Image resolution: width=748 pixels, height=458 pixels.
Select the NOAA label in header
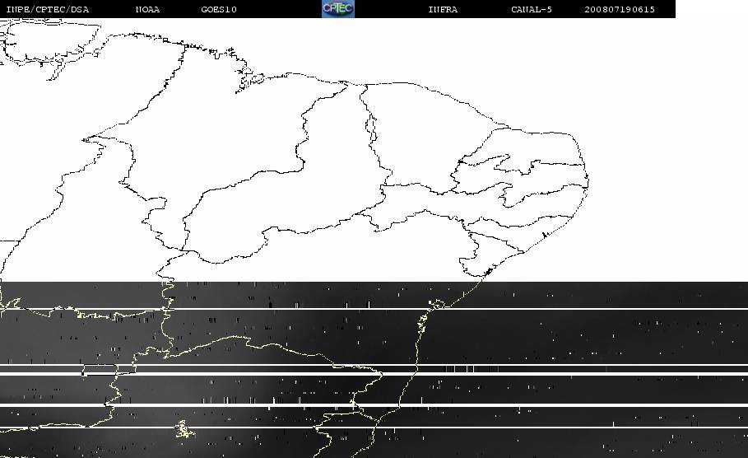click(147, 10)
